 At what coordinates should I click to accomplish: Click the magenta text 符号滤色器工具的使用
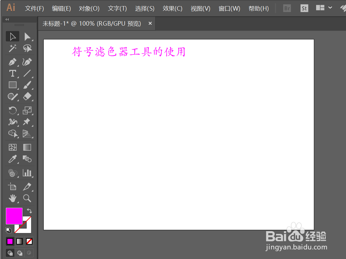[x=129, y=52]
